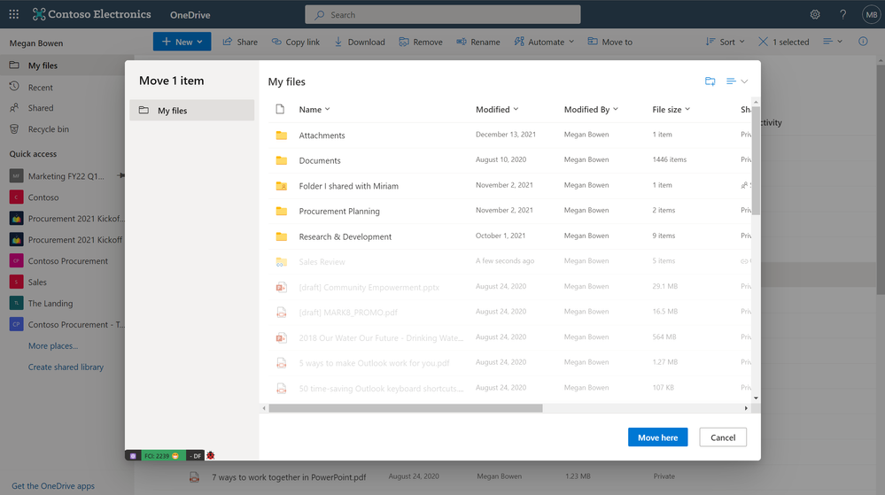Clear the 1 selected X icon
Image resolution: width=885 pixels, height=495 pixels.
tap(763, 42)
